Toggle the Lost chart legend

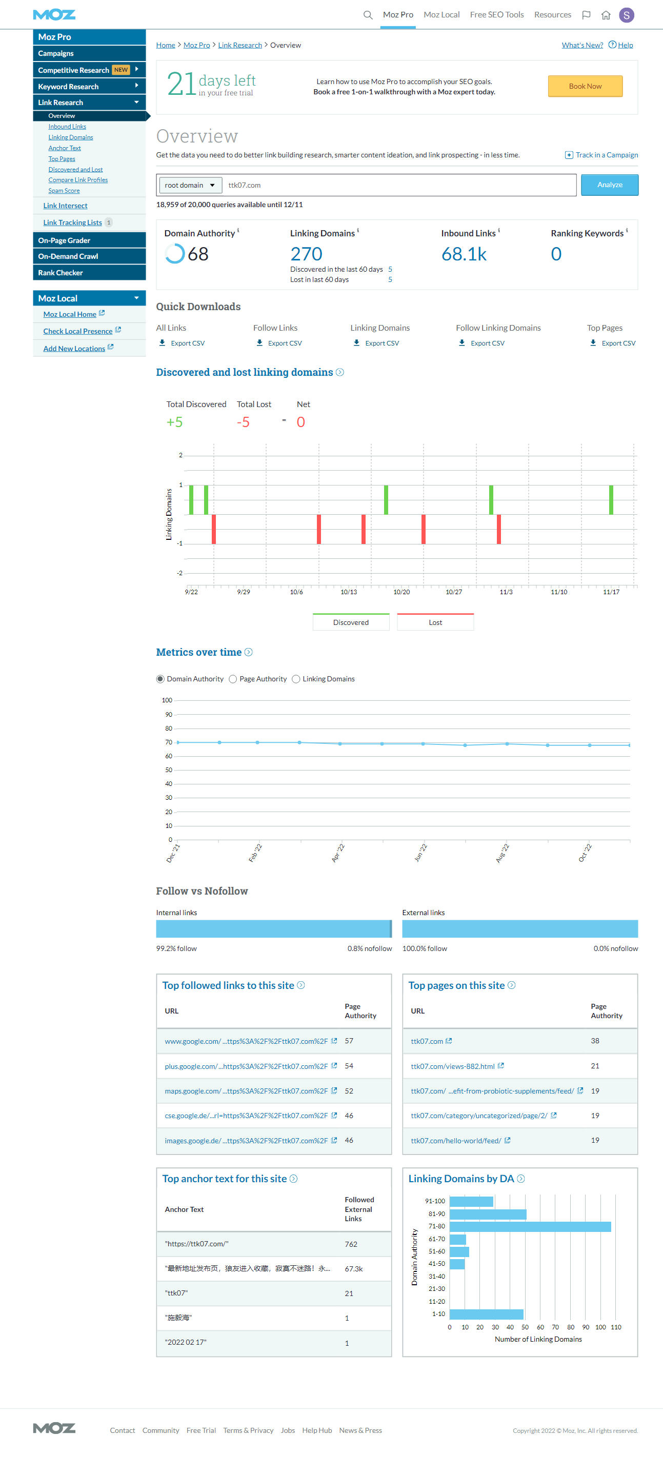pyautogui.click(x=435, y=621)
